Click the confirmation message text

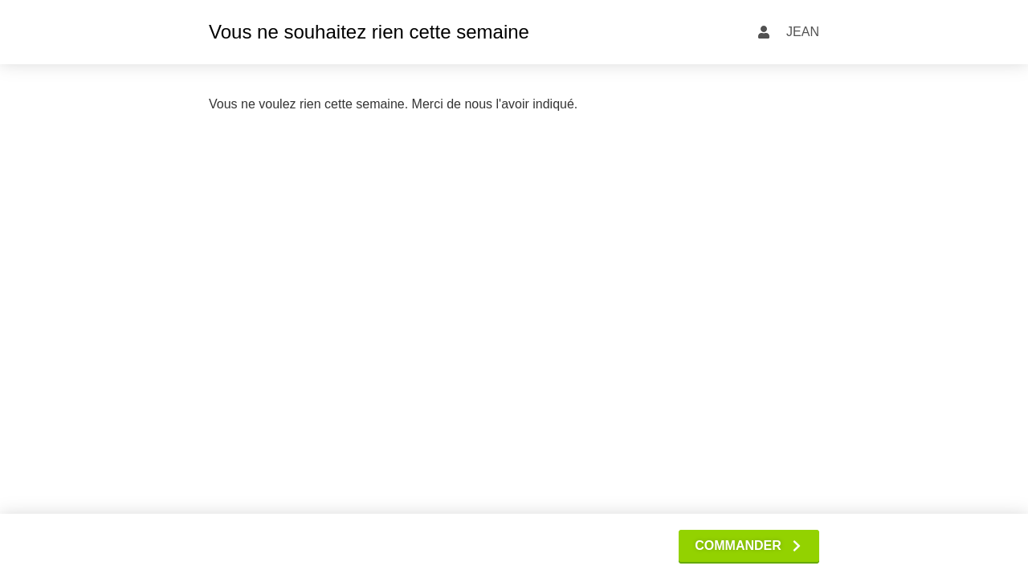click(x=393, y=104)
